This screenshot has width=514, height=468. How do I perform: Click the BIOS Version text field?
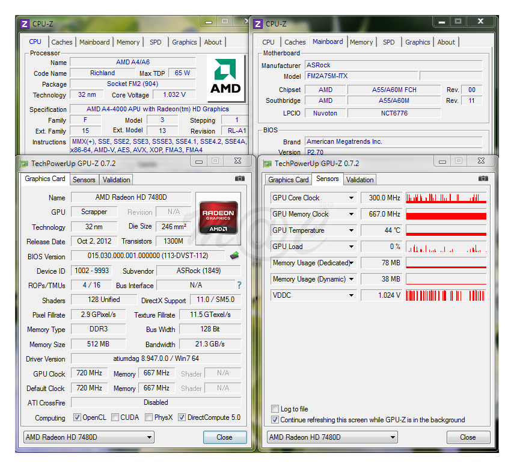click(x=147, y=256)
